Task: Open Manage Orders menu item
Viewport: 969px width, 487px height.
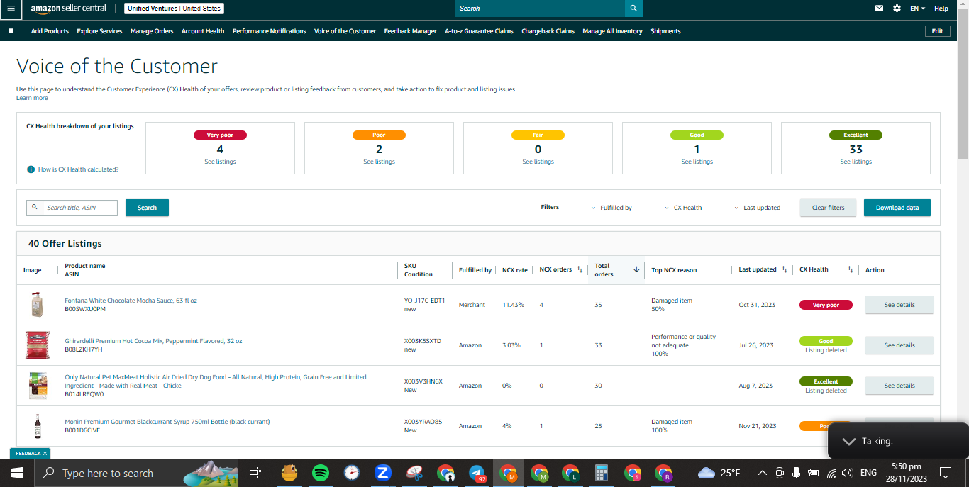Action: click(152, 31)
